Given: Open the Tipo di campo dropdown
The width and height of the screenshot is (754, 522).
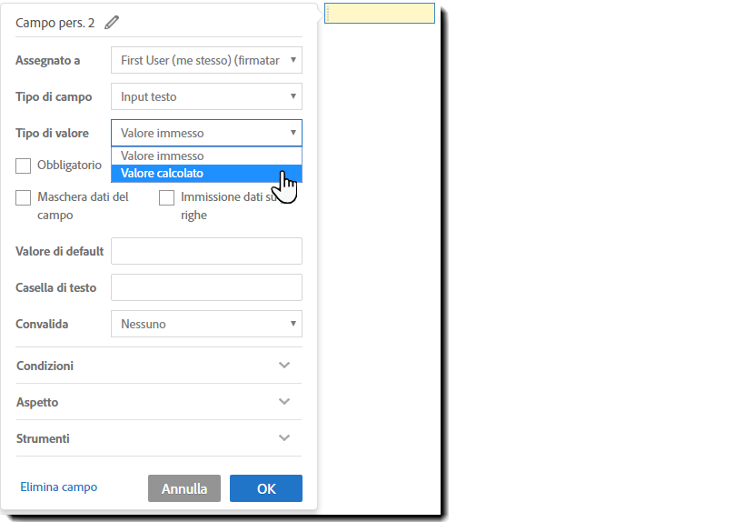Looking at the screenshot, I should click(206, 96).
